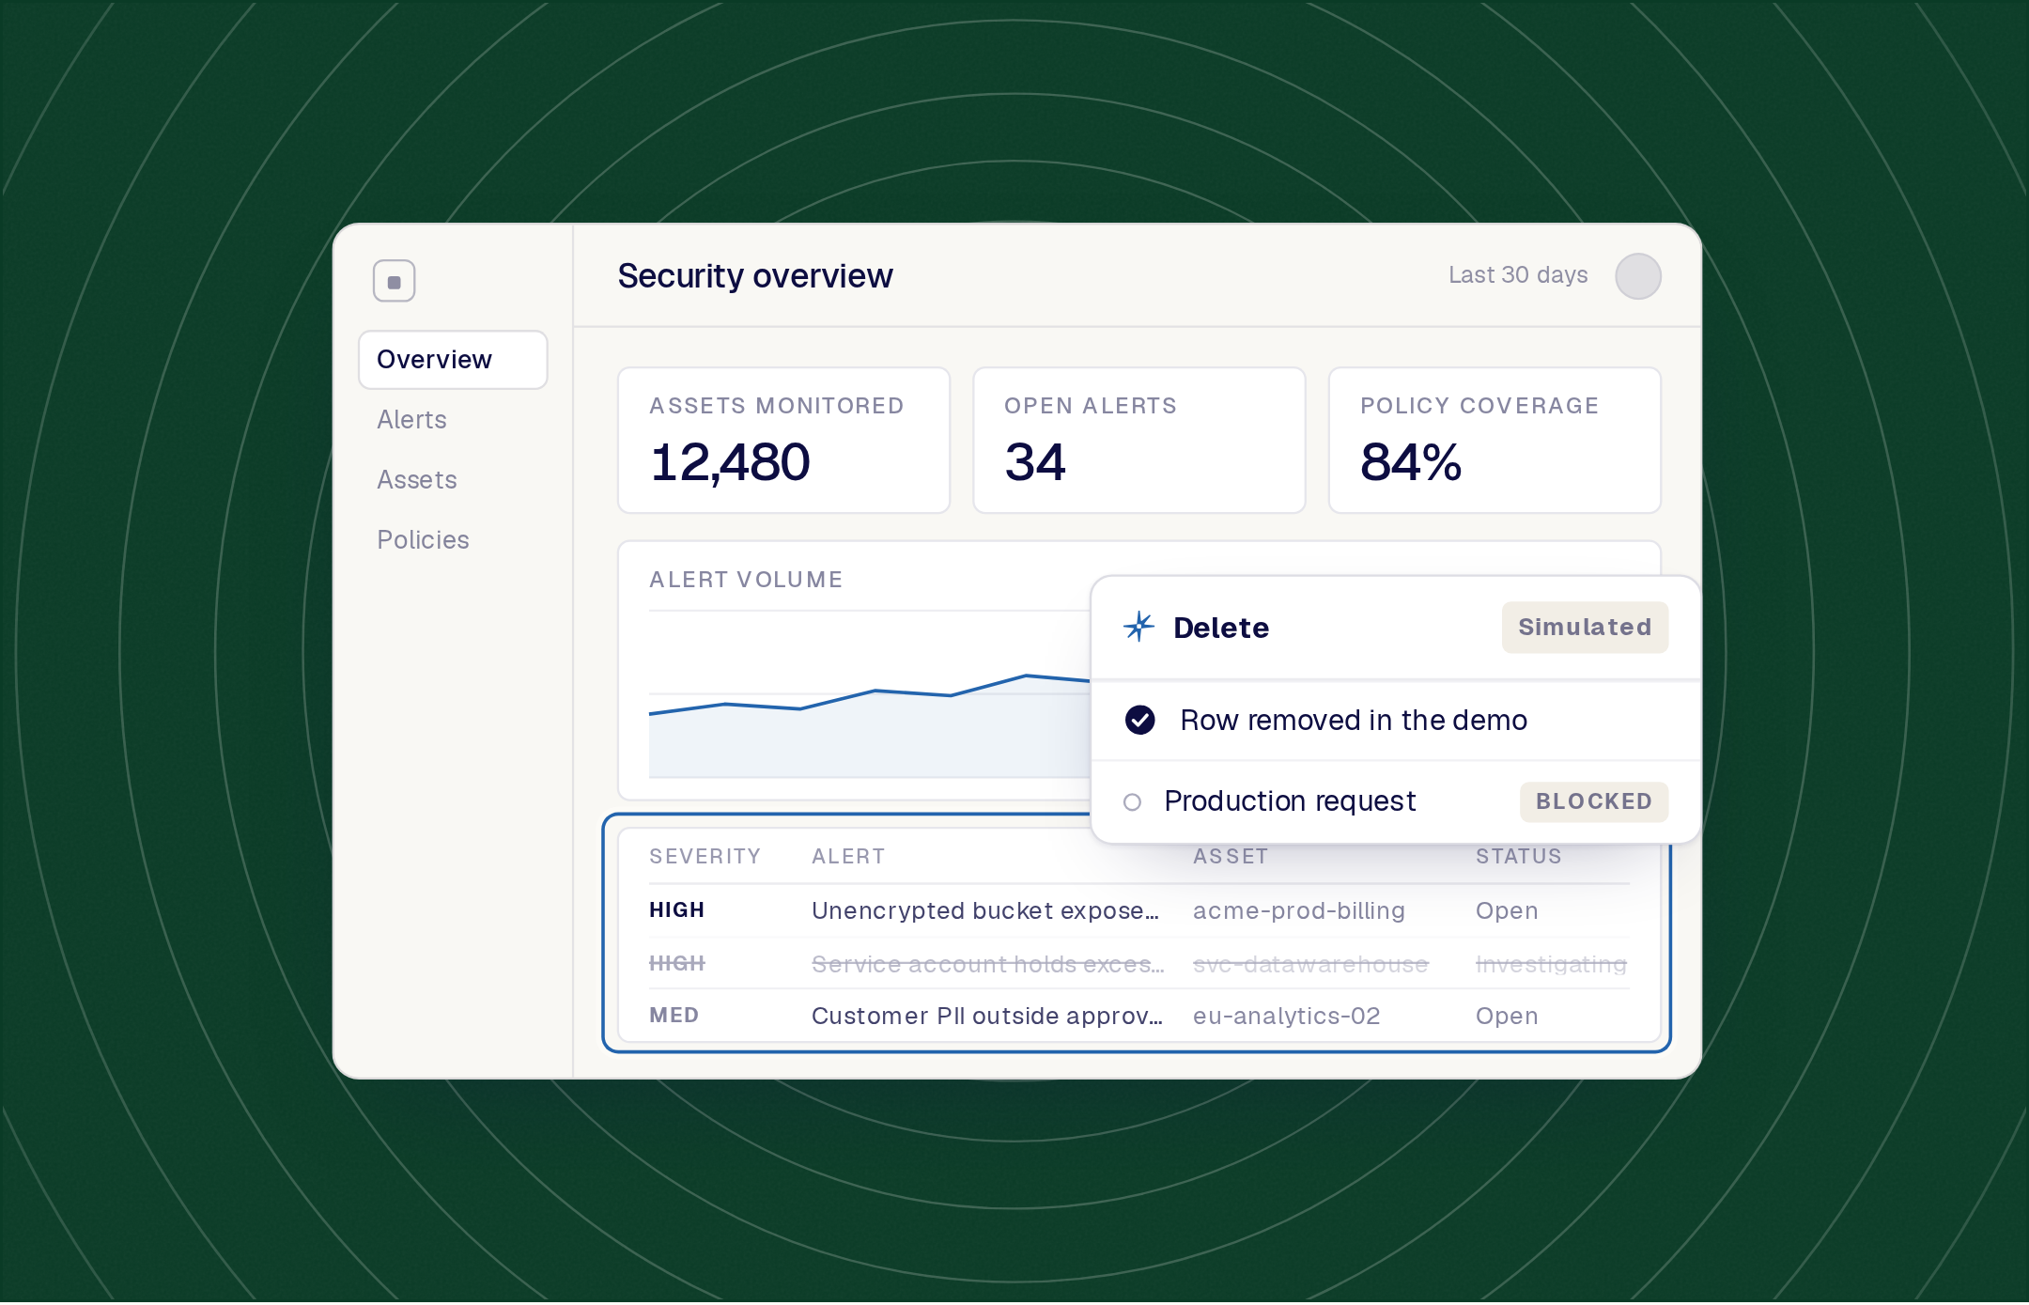Navigate to Policies in sidebar

(423, 540)
